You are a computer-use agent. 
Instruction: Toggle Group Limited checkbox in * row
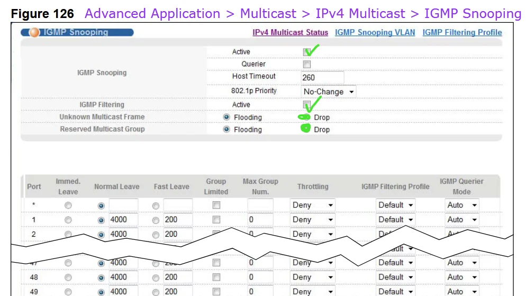click(x=216, y=205)
